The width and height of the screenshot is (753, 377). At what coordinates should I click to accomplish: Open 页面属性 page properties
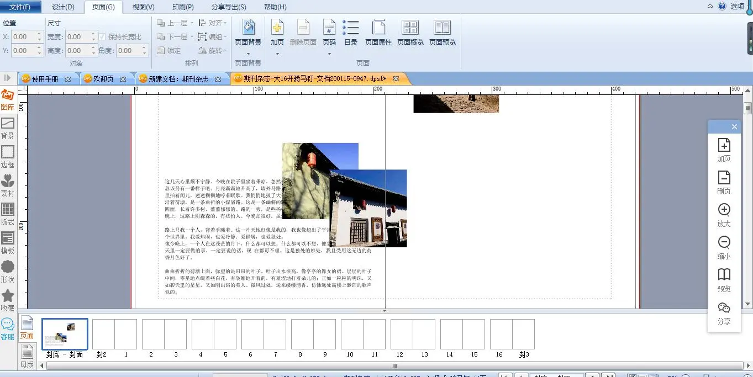(x=378, y=28)
